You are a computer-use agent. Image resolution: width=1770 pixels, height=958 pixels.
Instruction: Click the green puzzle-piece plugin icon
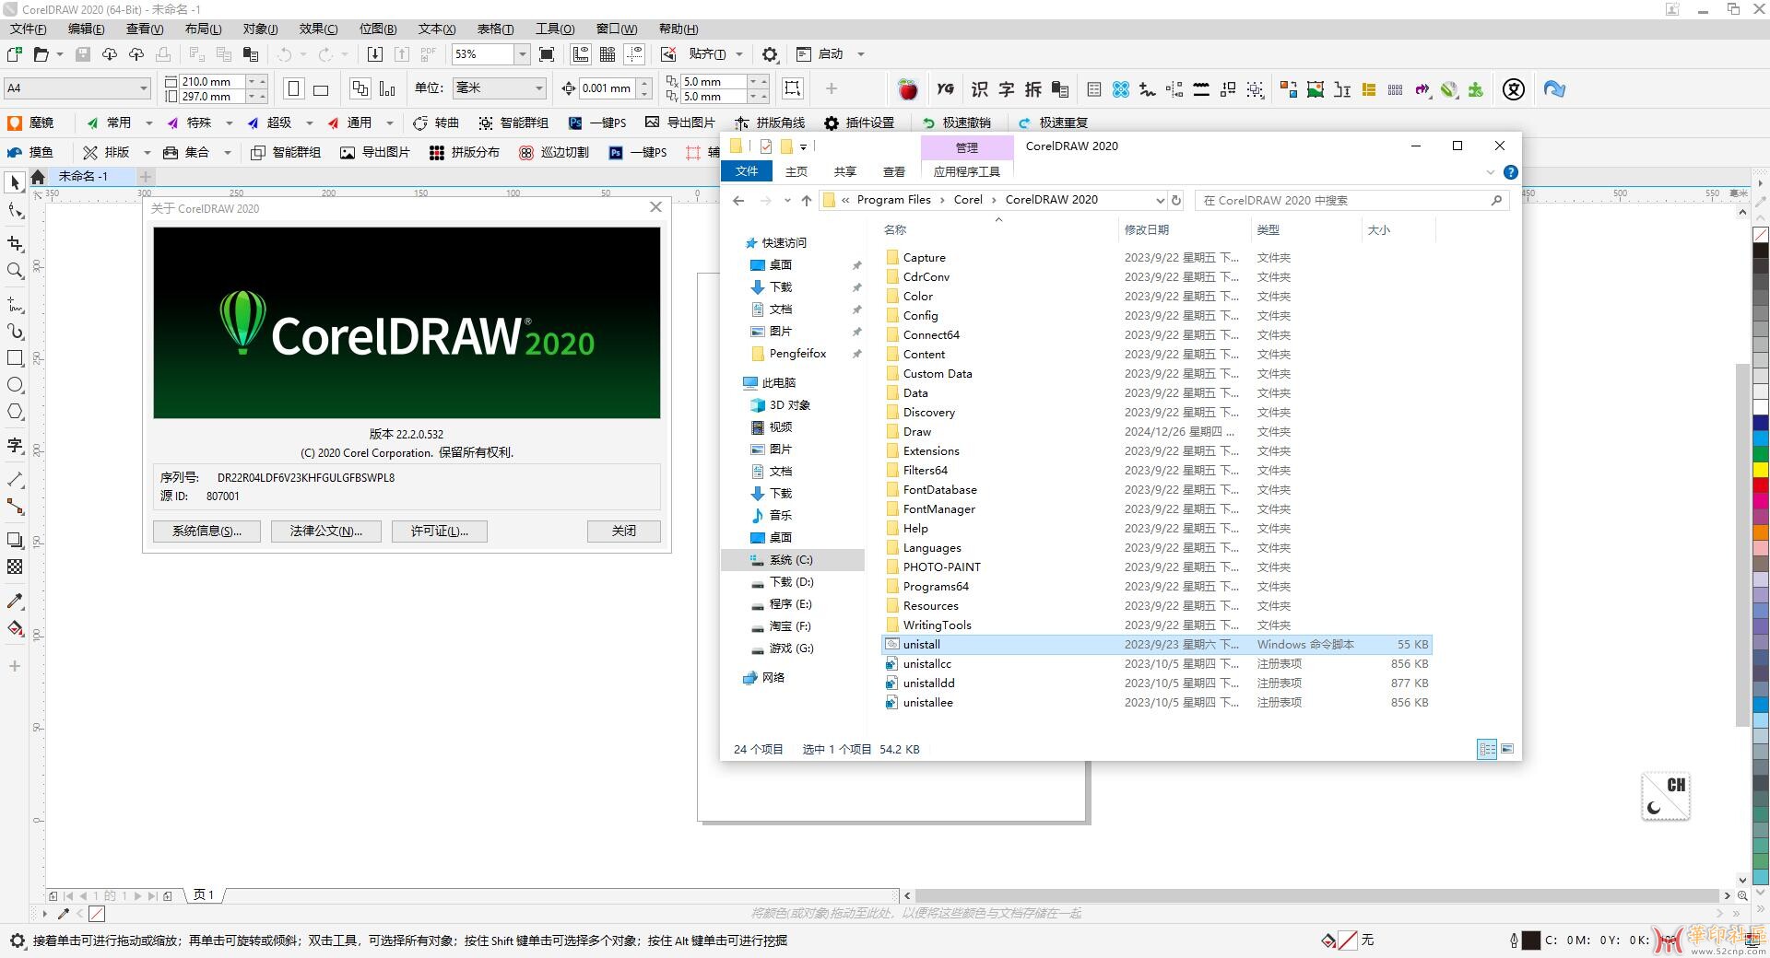(1476, 89)
